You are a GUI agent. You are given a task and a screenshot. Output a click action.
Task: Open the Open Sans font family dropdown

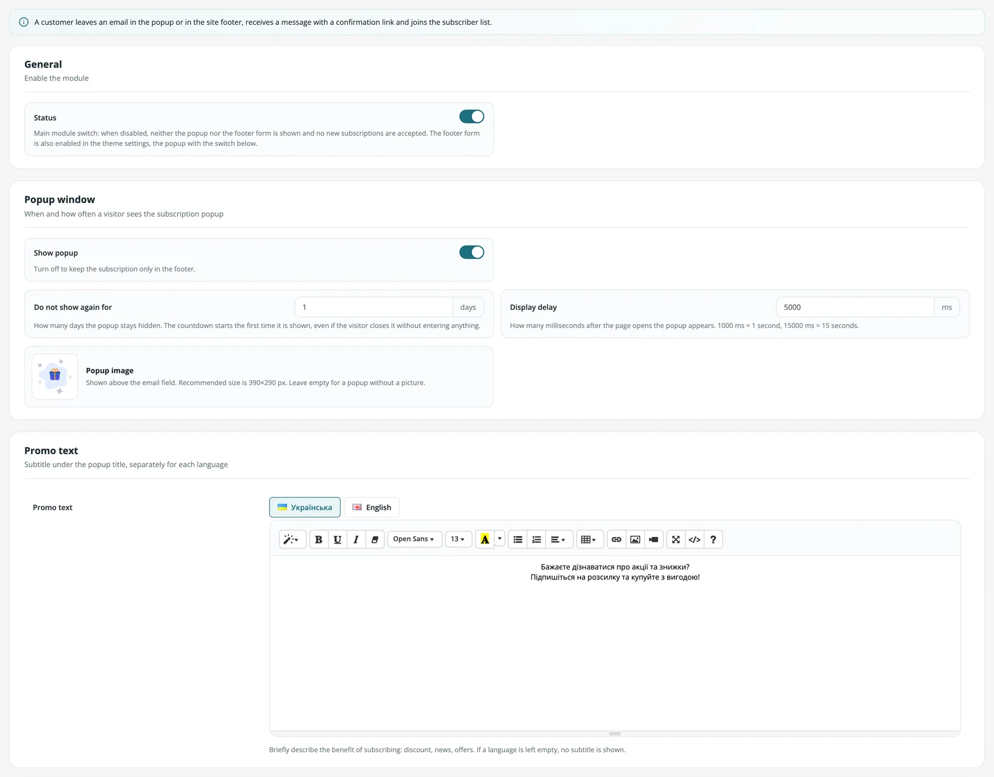coord(414,539)
